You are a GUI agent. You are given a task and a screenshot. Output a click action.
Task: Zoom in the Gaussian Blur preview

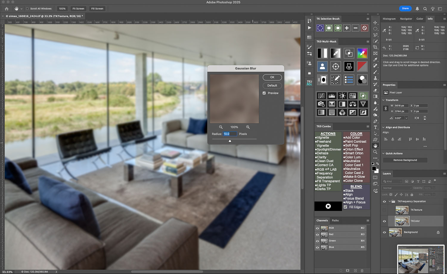[248, 127]
